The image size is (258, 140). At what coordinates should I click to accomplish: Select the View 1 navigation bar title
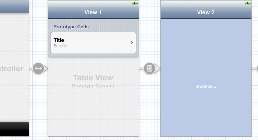tap(93, 12)
